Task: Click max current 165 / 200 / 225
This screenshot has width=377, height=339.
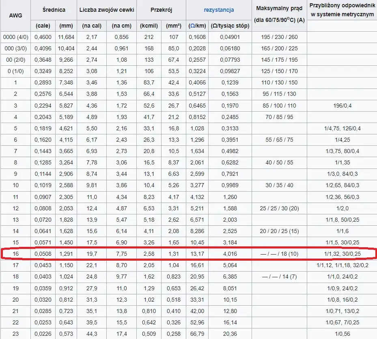Action: [279, 48]
